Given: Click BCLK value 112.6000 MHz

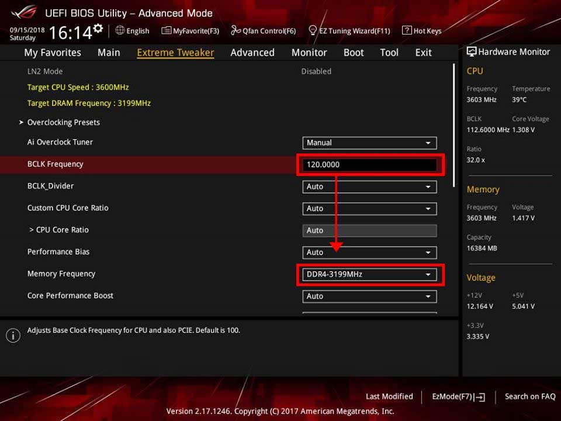Looking at the screenshot, I should [488, 130].
